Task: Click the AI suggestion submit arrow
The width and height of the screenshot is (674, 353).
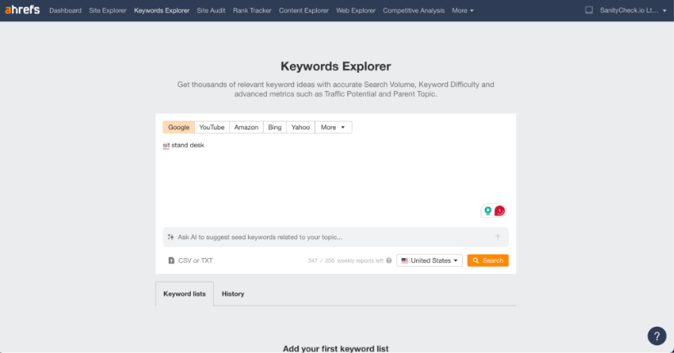Action: point(497,238)
